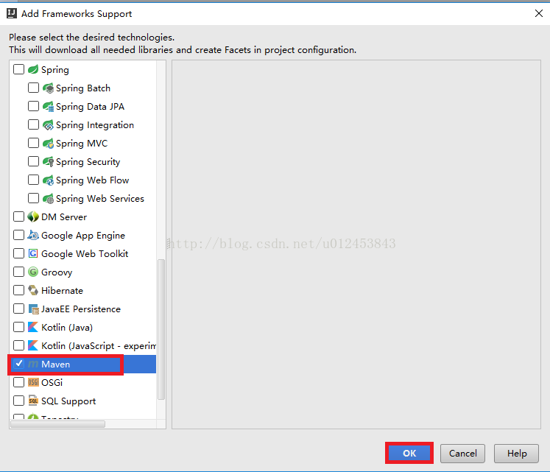550x472 pixels.
Task: Click the vertical scrollbar of technologies list
Action: (x=161, y=329)
